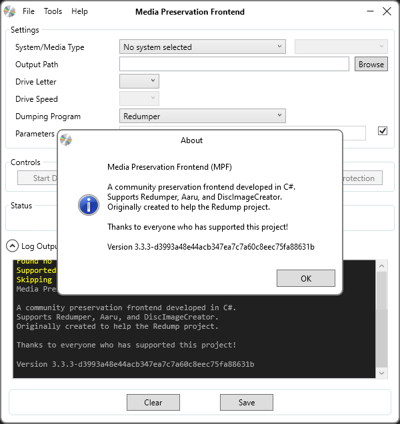
Task: Click the disc application icon in title bar
Action: 10,11
